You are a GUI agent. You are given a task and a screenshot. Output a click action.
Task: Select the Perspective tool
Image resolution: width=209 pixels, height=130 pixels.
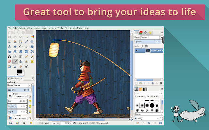21,52
